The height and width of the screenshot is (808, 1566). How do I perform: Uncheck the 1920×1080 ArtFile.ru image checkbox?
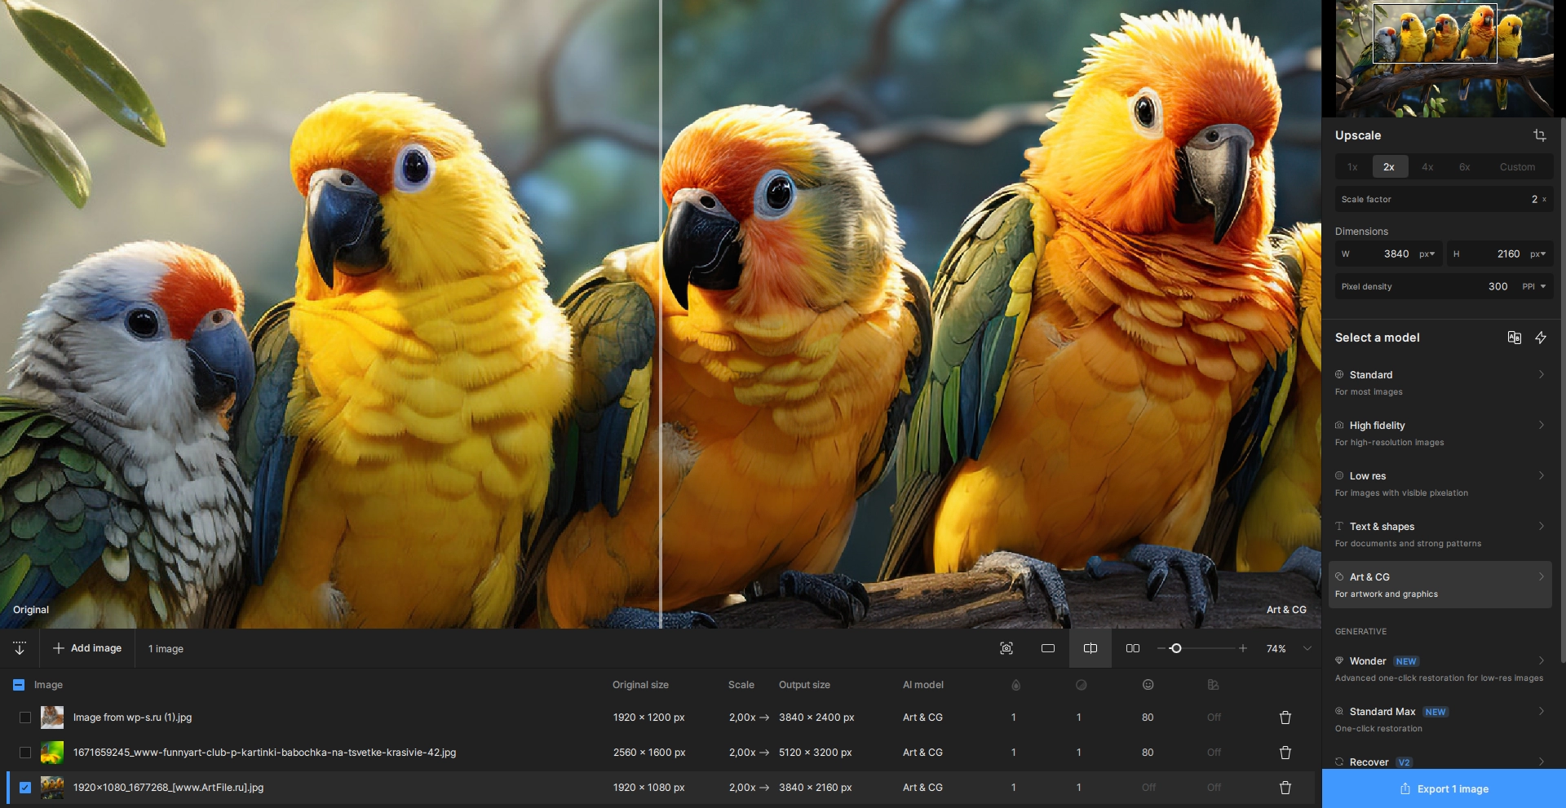(25, 788)
